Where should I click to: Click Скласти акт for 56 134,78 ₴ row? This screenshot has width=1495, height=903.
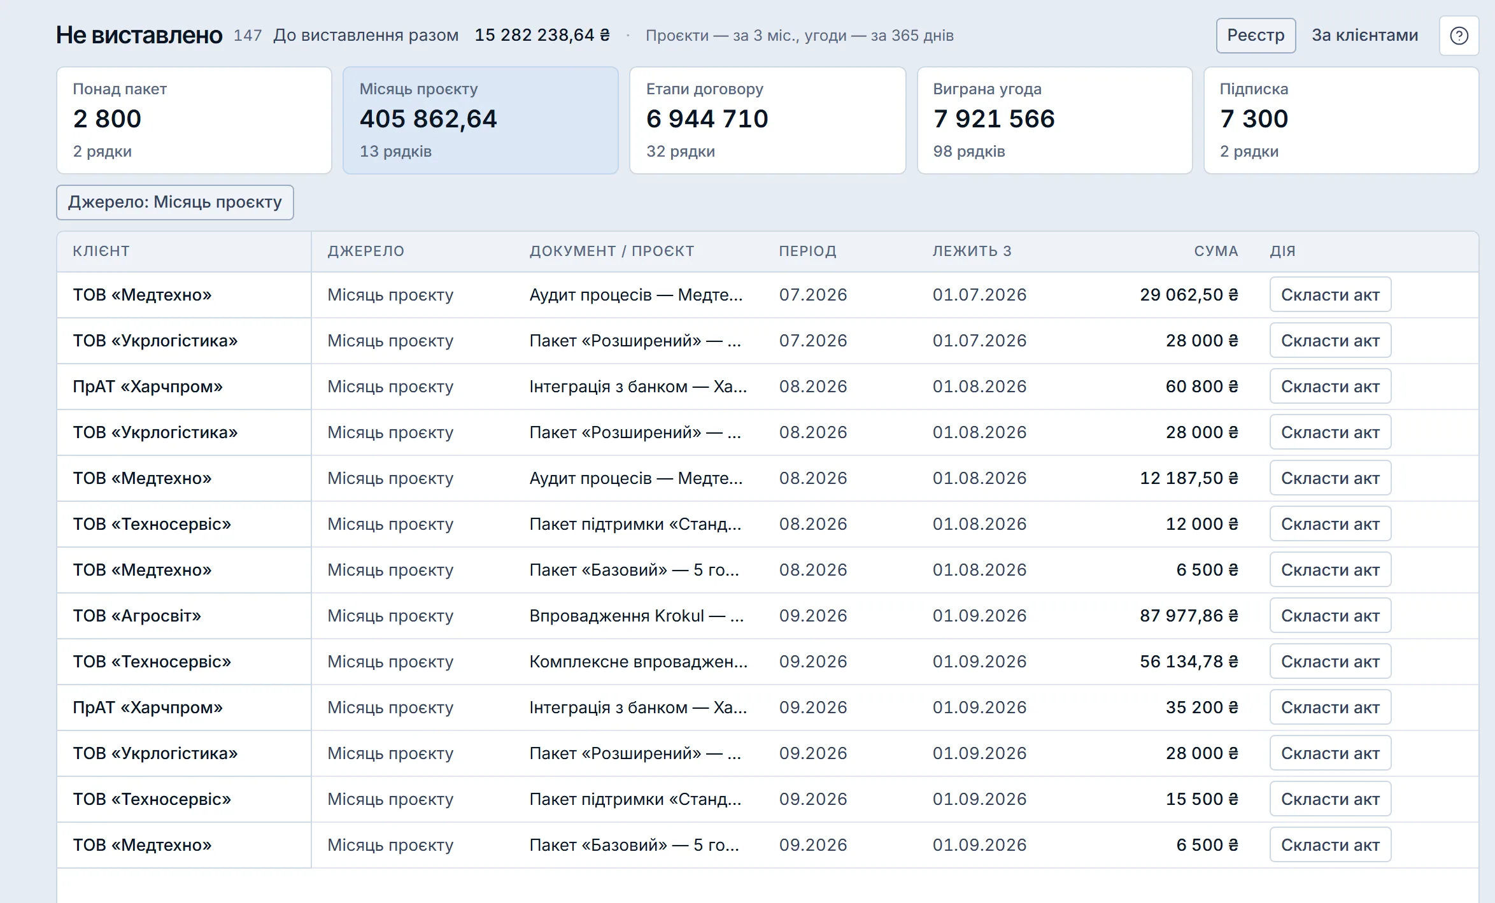point(1330,662)
